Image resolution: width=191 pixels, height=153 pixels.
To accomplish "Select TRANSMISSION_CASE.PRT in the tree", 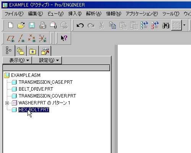I will (x=45, y=82).
